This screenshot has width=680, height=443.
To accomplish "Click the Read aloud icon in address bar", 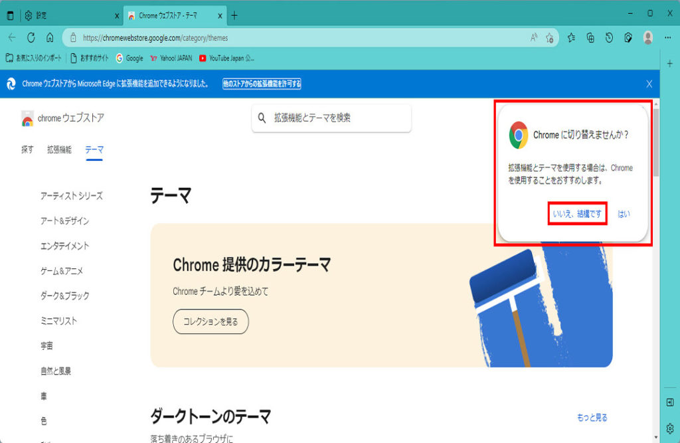I will tap(534, 38).
